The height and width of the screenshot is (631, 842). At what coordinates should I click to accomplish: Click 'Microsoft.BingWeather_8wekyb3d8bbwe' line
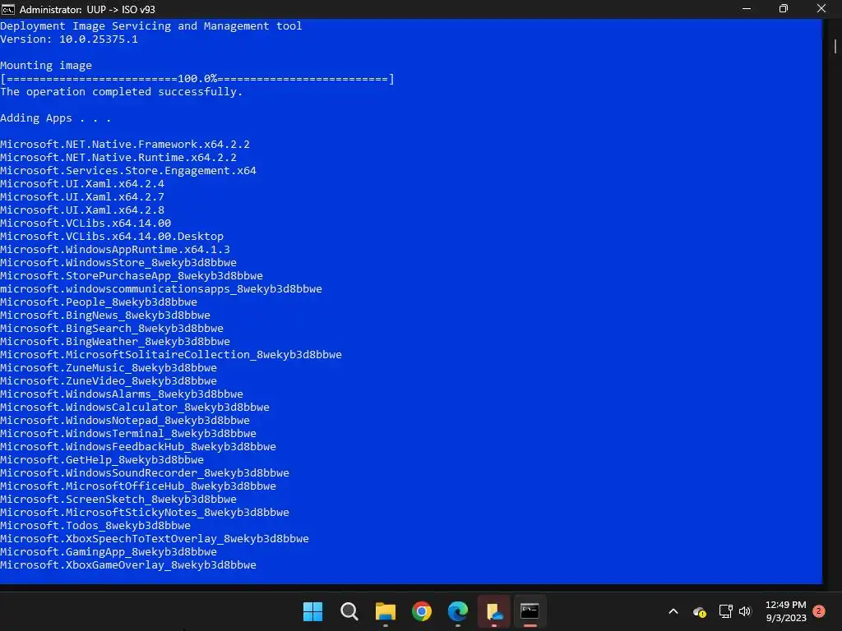point(115,342)
